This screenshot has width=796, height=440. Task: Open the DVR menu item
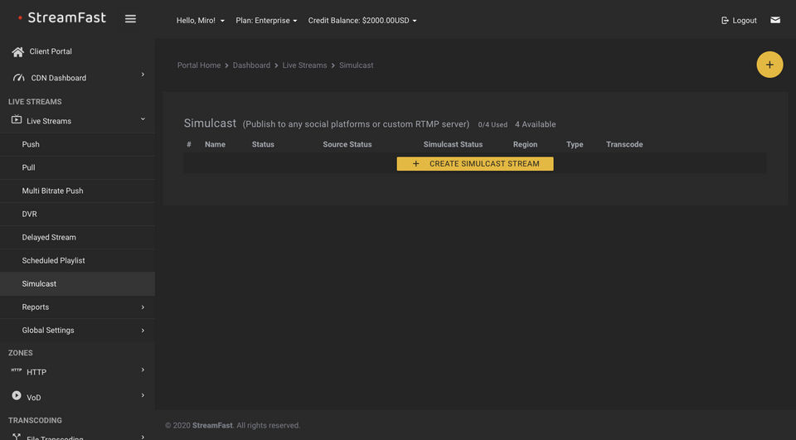30,214
